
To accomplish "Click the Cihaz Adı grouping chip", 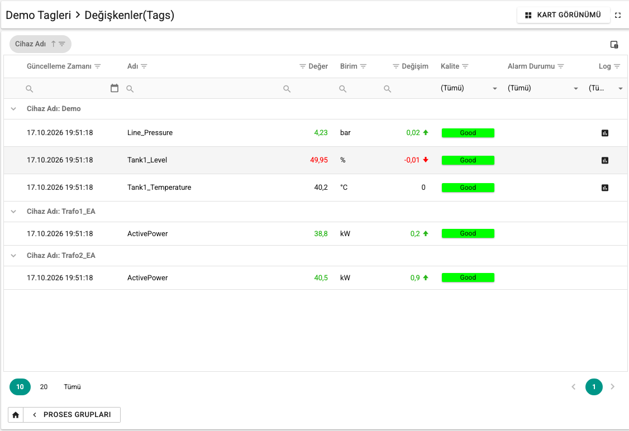I will tap(40, 44).
